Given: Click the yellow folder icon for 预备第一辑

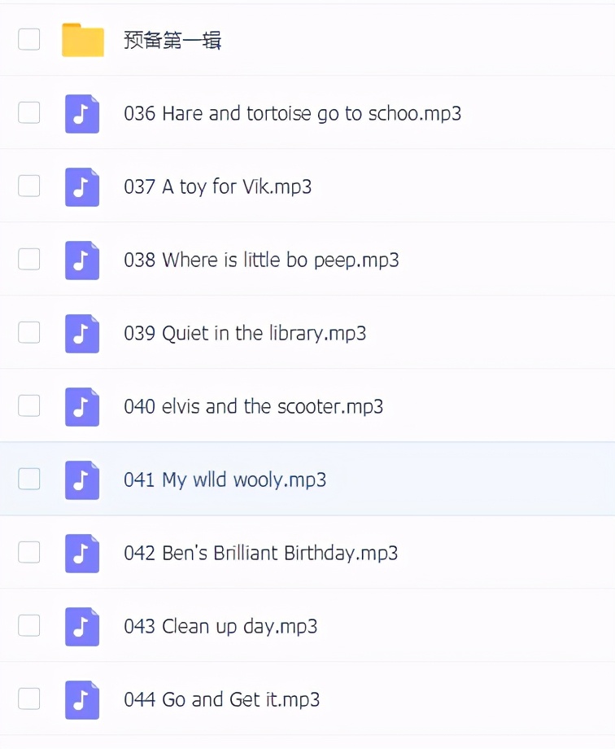Looking at the screenshot, I should pos(83,40).
